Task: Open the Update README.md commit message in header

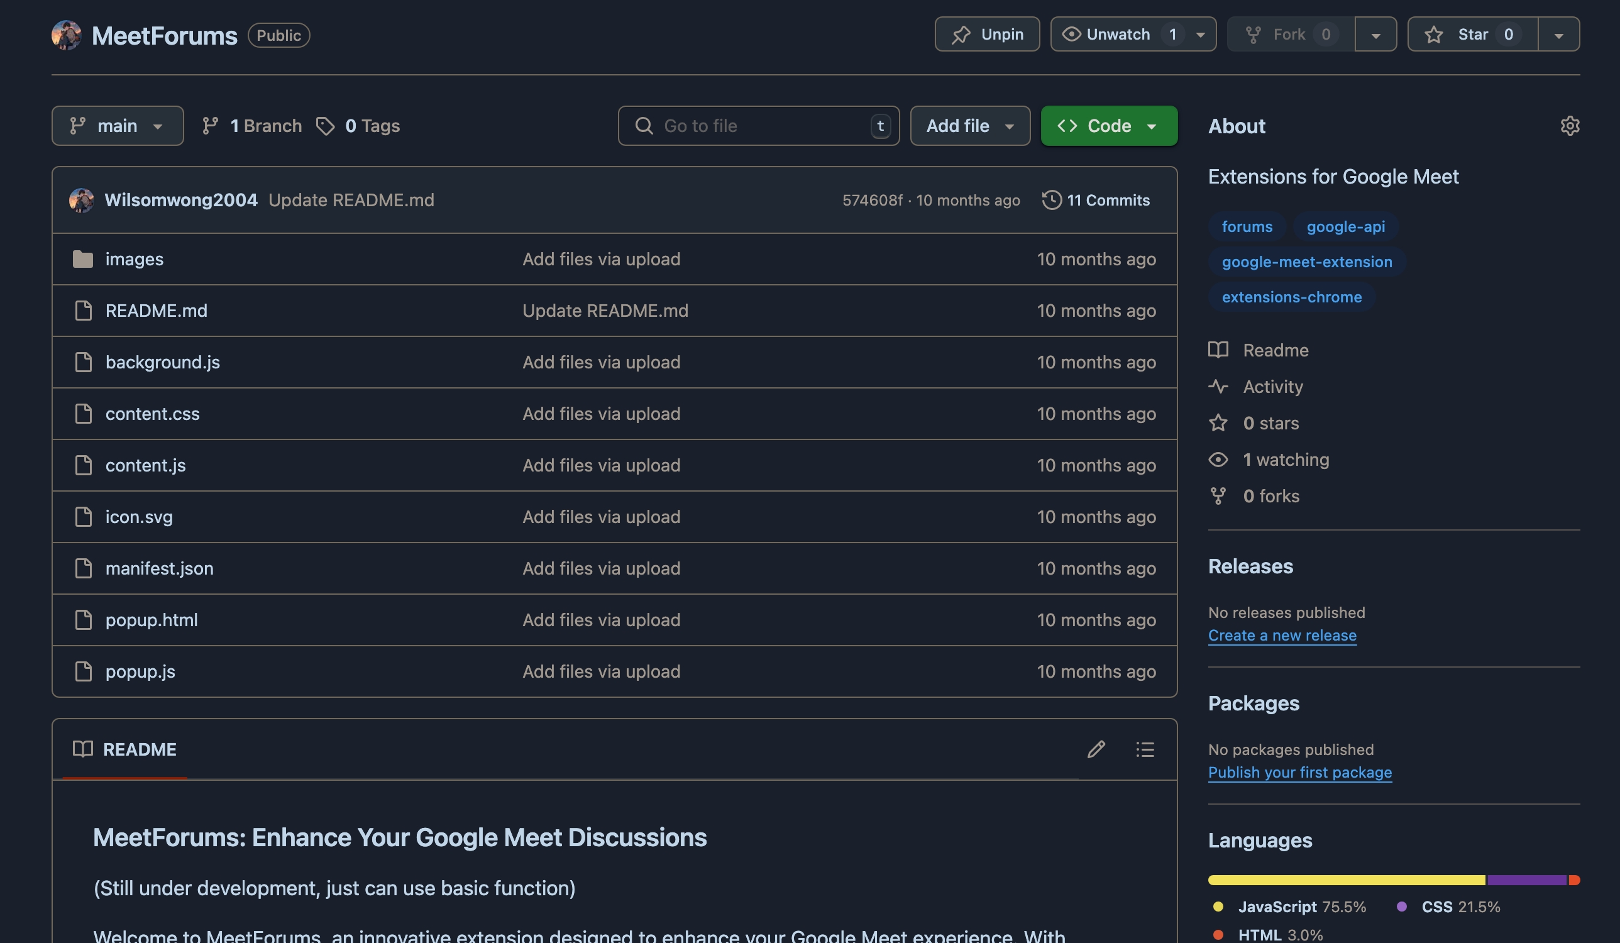Action: (x=351, y=200)
